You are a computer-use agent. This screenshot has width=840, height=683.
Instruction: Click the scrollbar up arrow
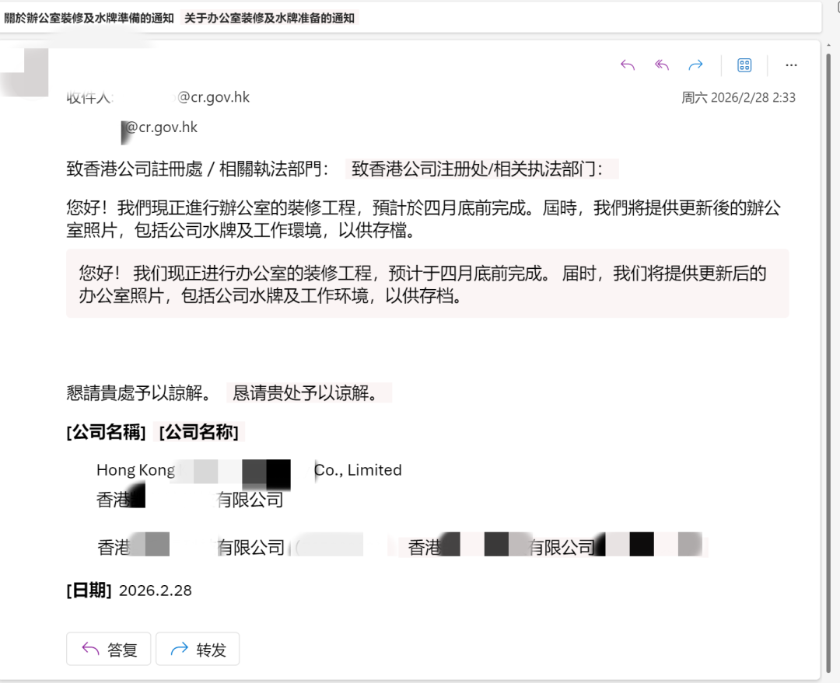pos(830,46)
